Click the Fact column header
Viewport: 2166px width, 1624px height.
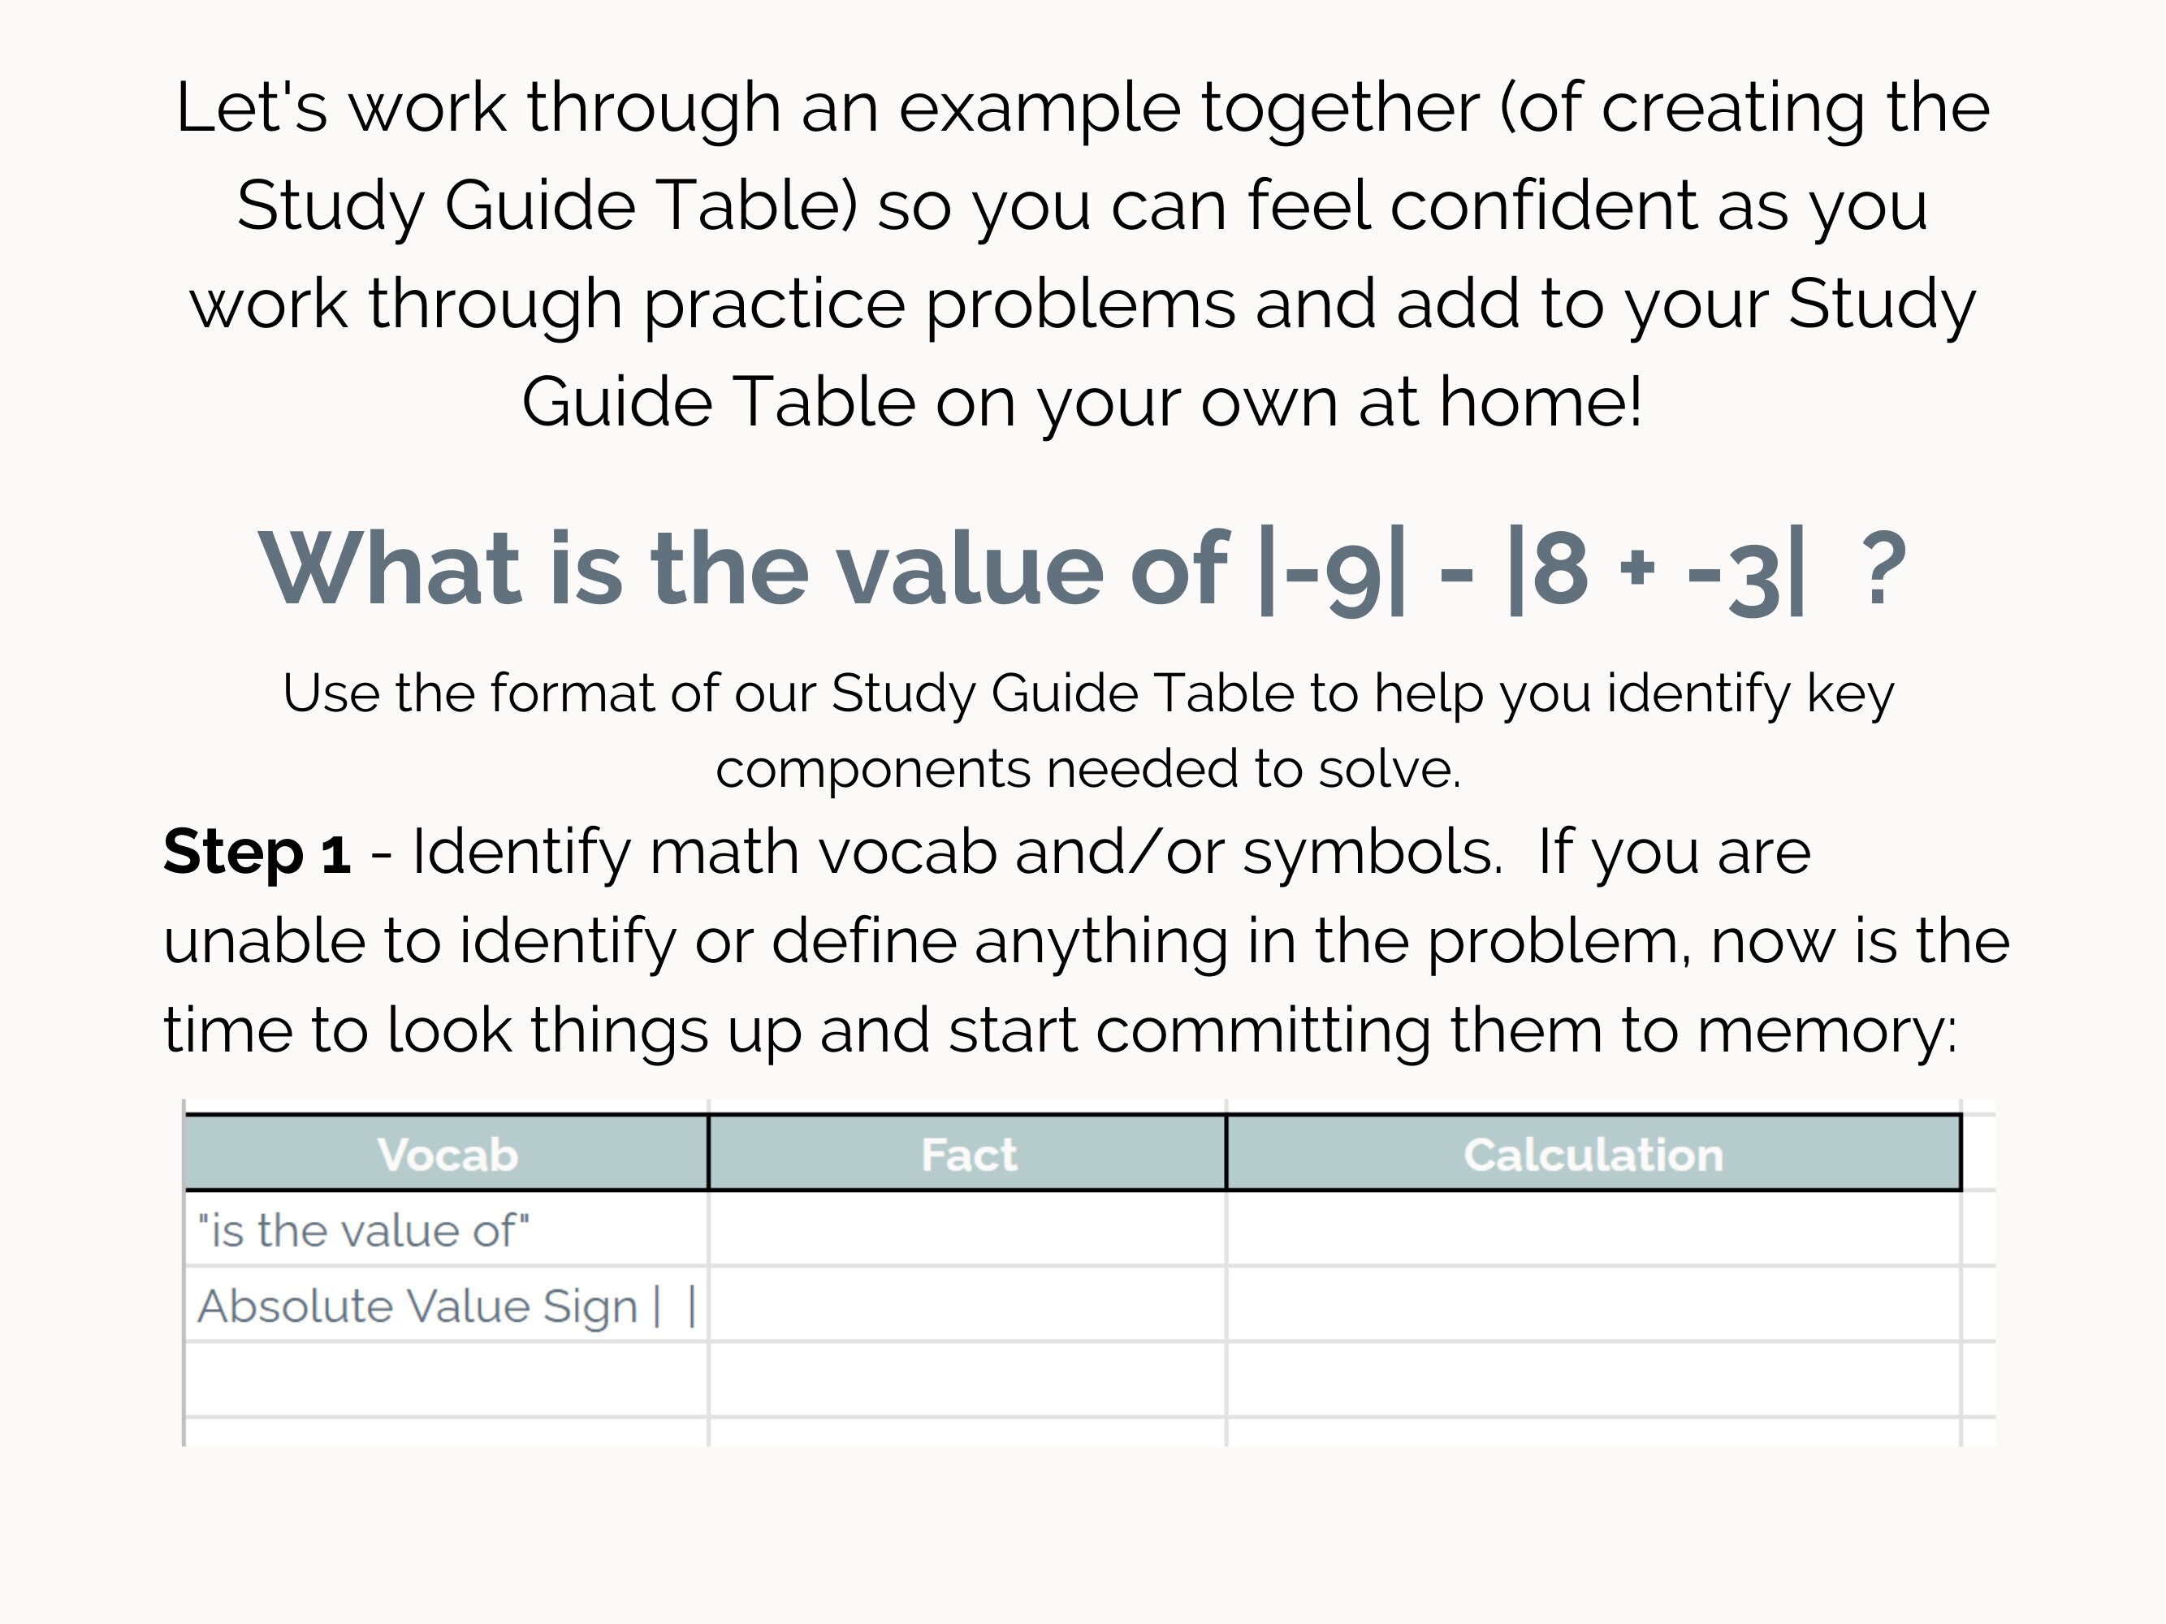[967, 1153]
